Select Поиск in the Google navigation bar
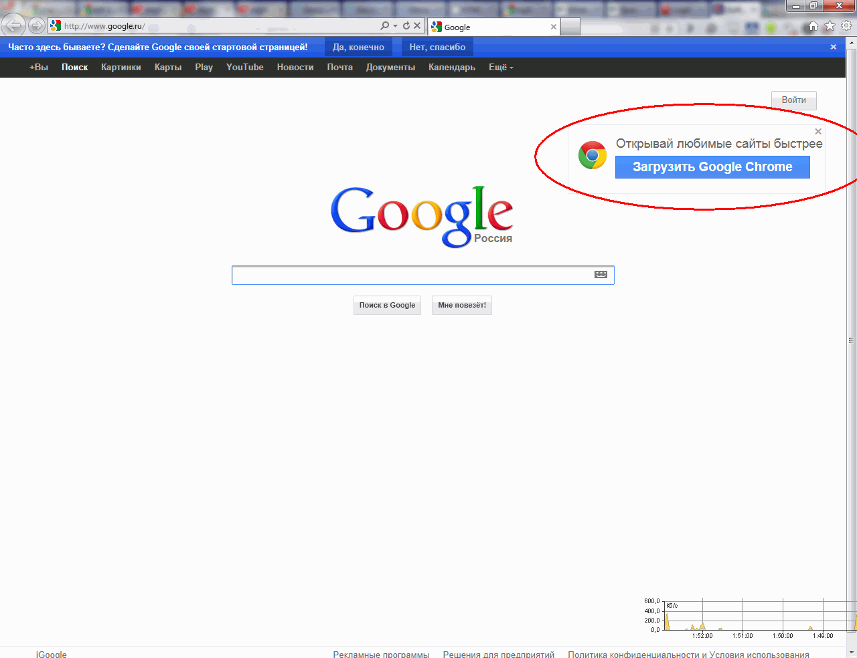This screenshot has width=857, height=658. tap(75, 67)
